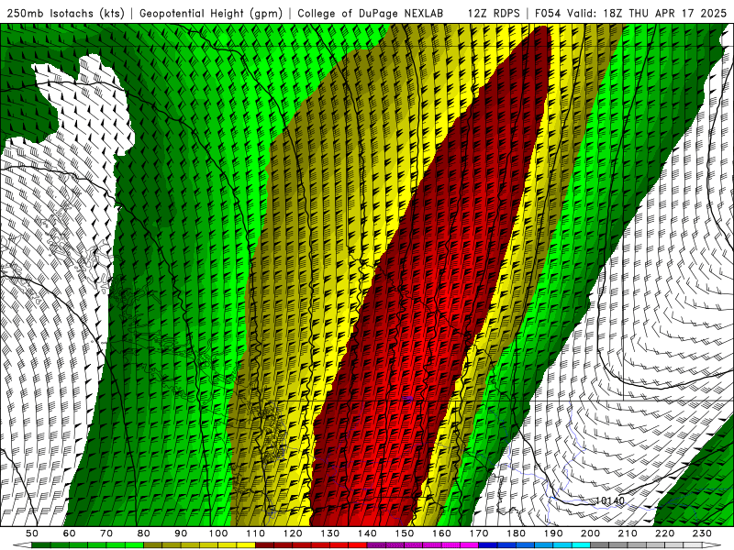Pick the cyan swatch just below 200
734x550 pixels.
[x=581, y=544]
